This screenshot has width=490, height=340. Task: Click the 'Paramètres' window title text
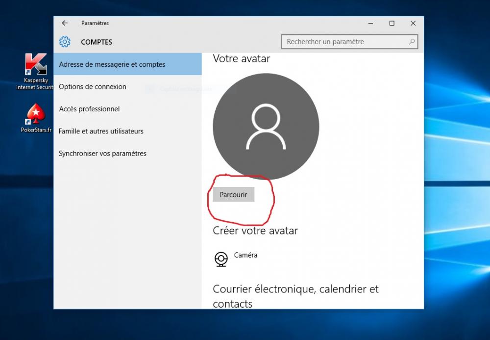click(x=95, y=23)
